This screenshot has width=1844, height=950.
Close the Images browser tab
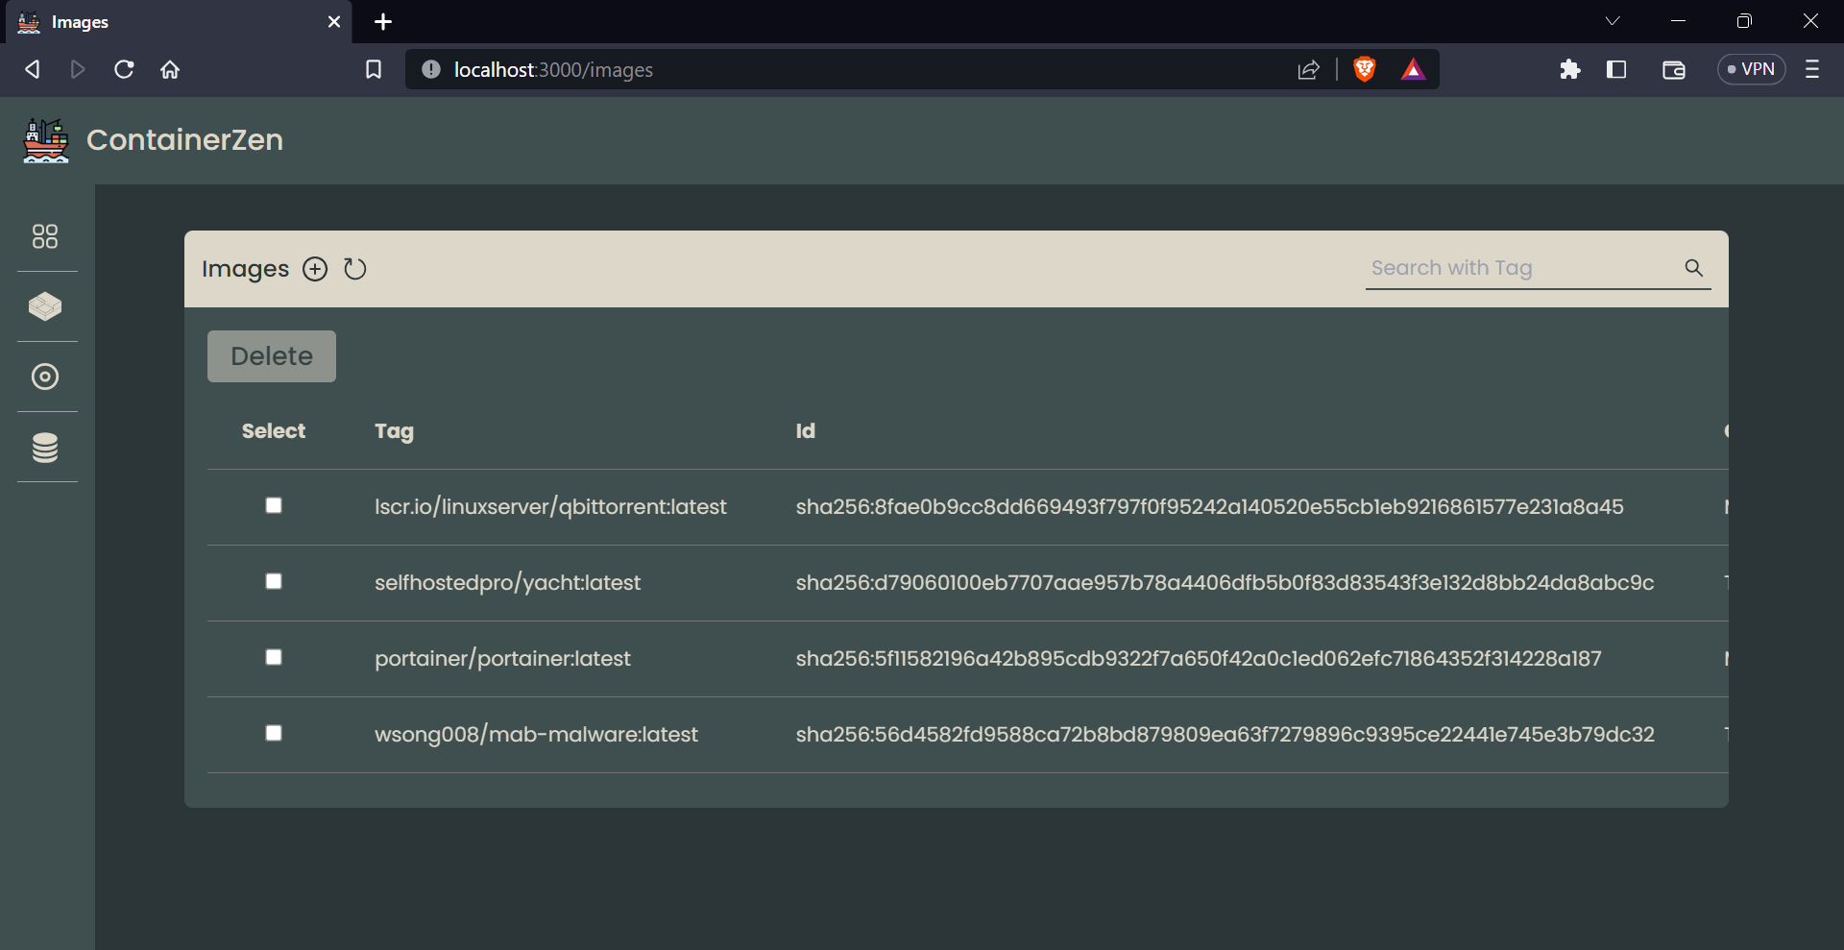334,21
